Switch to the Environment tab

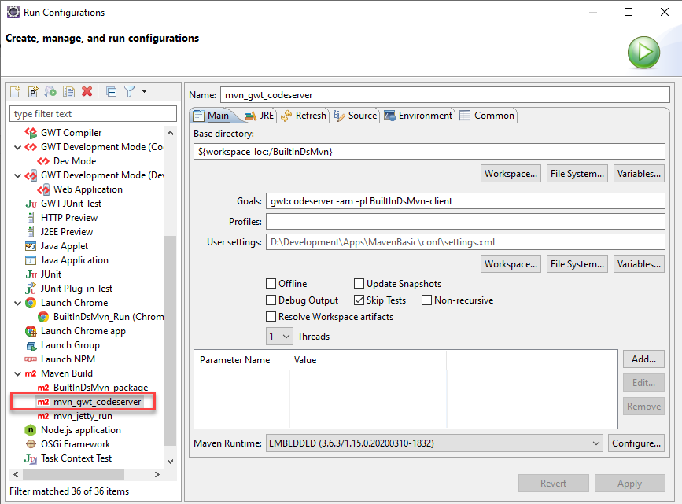[x=418, y=116]
